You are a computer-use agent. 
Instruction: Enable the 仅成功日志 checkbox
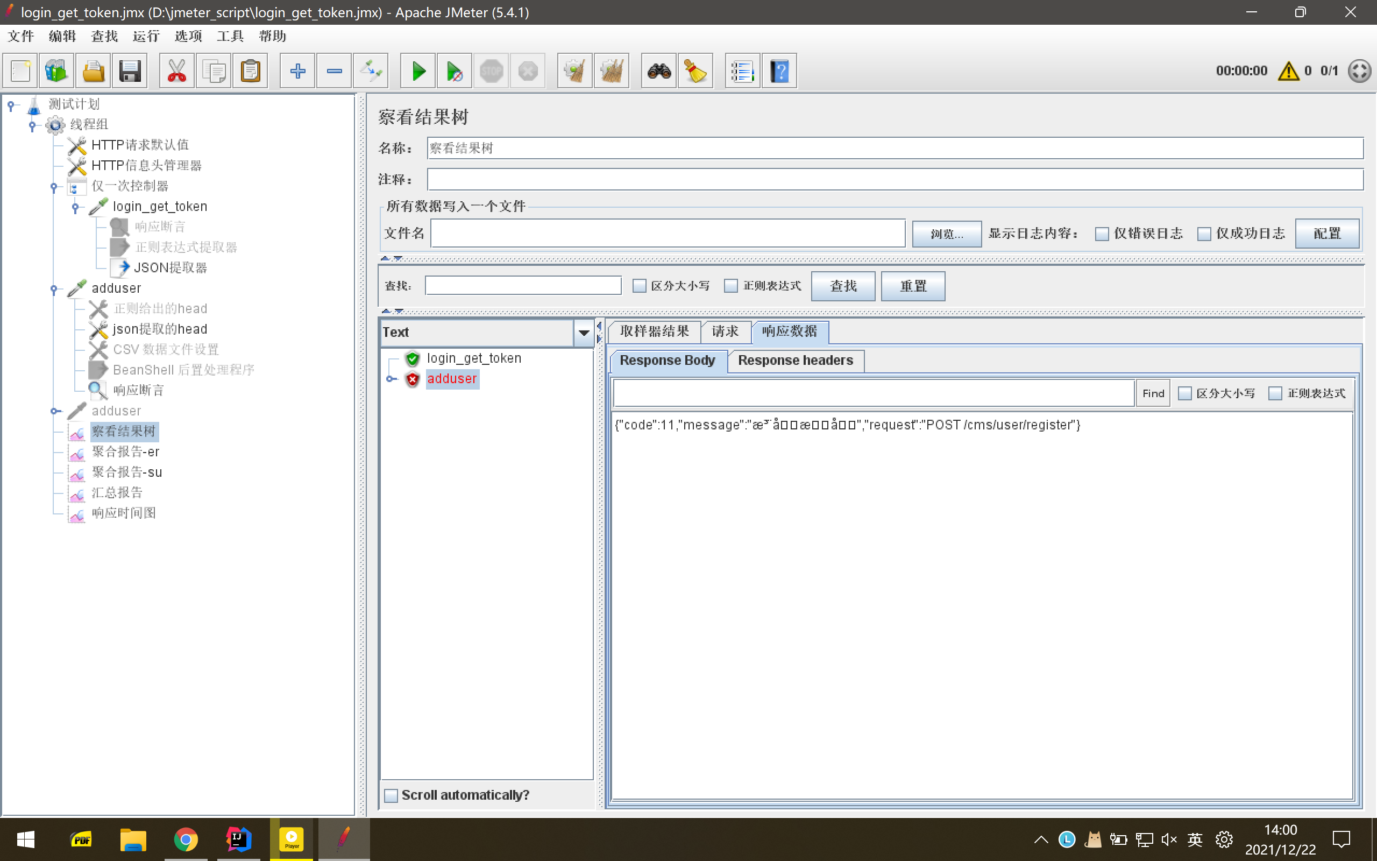coord(1204,234)
